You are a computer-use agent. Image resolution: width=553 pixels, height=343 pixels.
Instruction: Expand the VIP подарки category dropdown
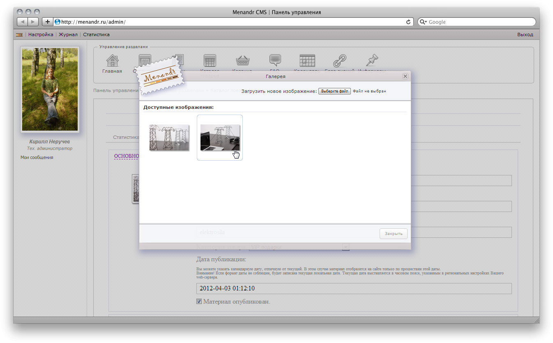(345, 247)
